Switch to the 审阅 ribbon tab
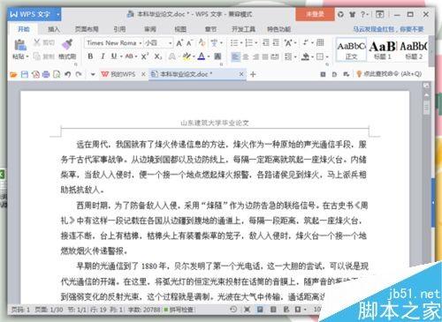 pos(150,29)
